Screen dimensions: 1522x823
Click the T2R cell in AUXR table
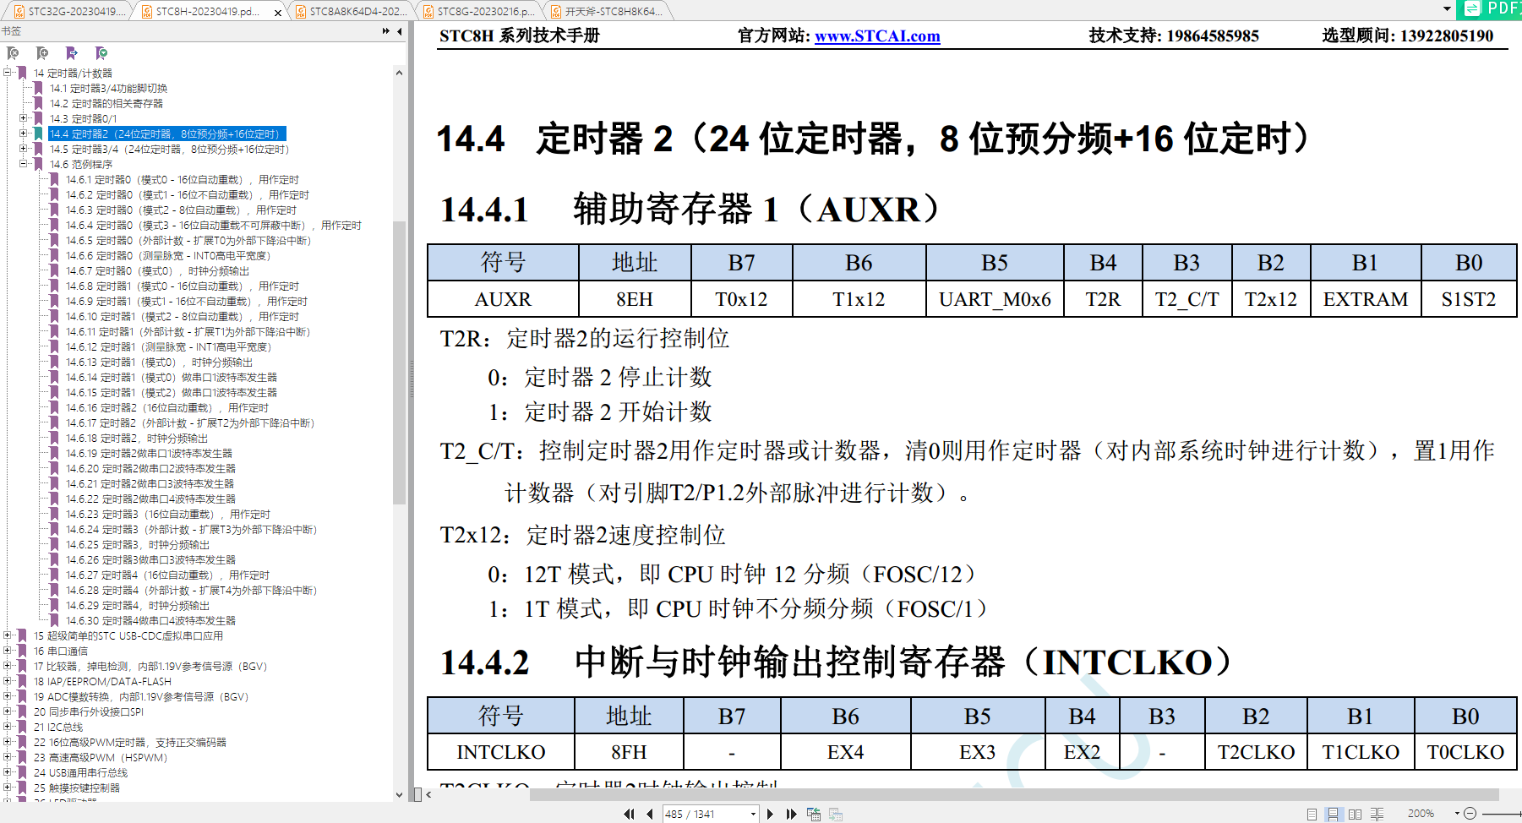click(x=1103, y=299)
